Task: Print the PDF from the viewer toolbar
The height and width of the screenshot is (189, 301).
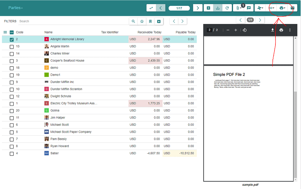Action: [281, 30]
